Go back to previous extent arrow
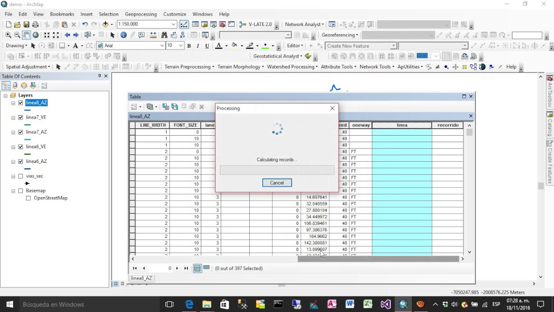The height and width of the screenshot is (312, 554). [x=67, y=35]
